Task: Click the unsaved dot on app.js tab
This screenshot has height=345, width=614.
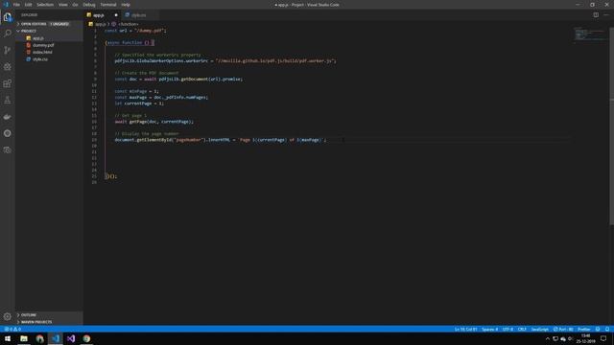Action: (116, 15)
